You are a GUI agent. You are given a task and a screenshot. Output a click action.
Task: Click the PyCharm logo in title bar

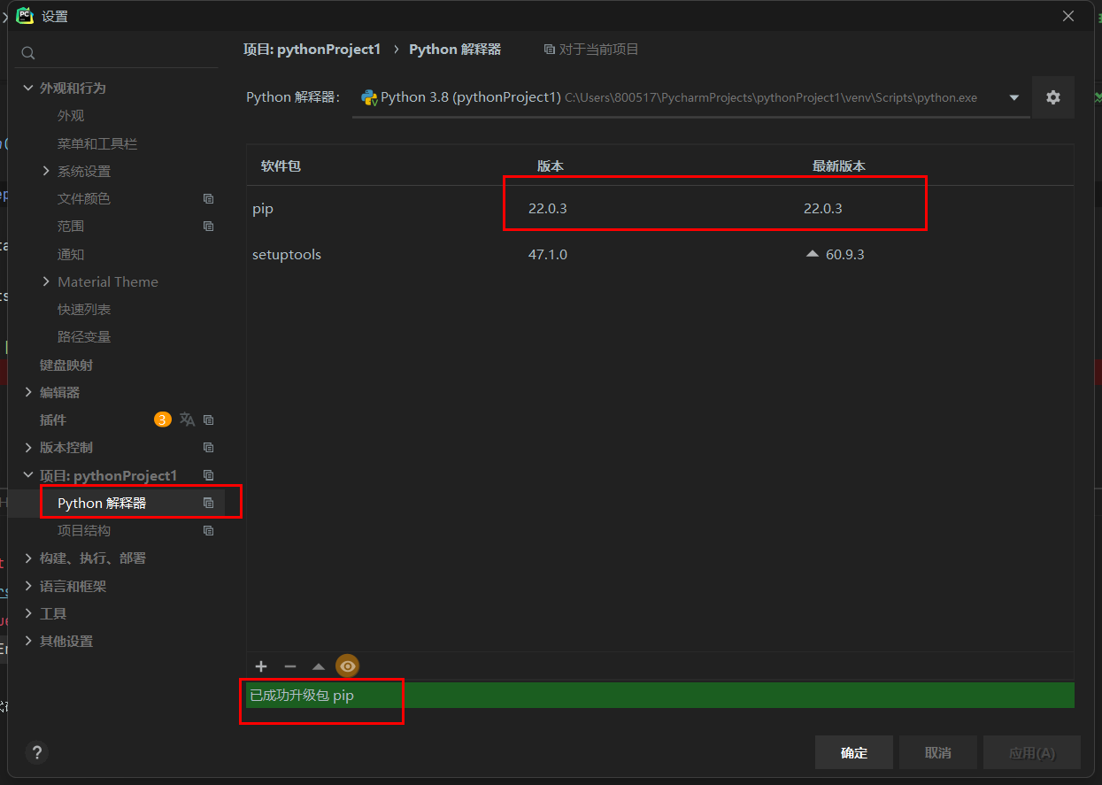coord(25,15)
